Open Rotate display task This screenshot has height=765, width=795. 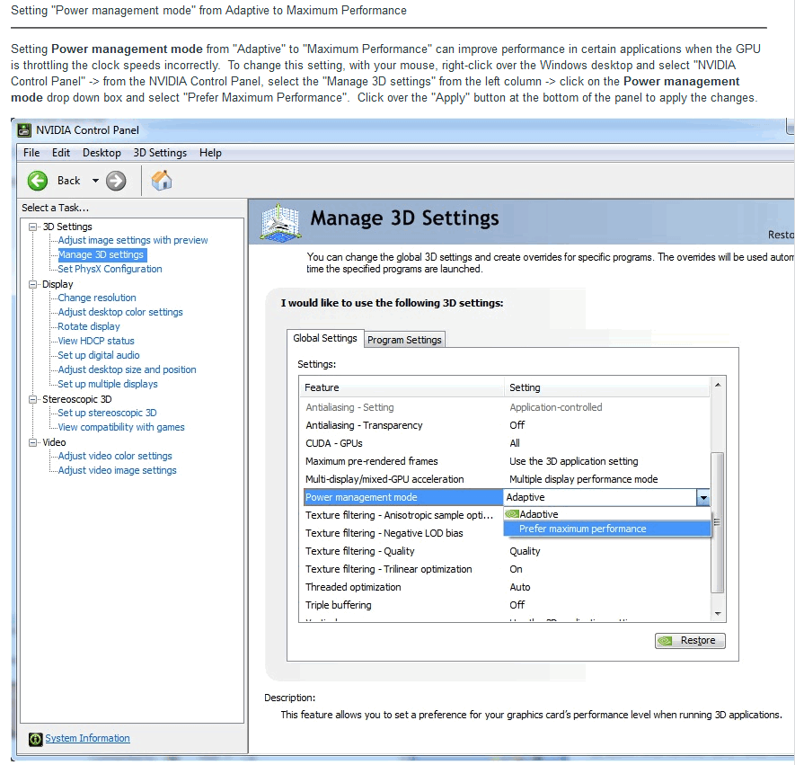(x=89, y=326)
